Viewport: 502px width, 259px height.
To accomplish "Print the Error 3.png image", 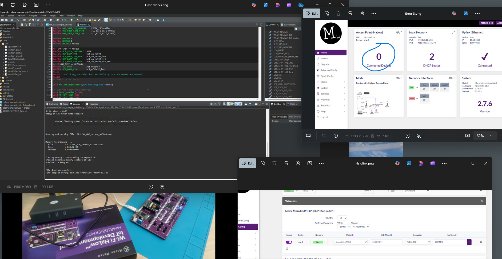I will click(350, 13).
